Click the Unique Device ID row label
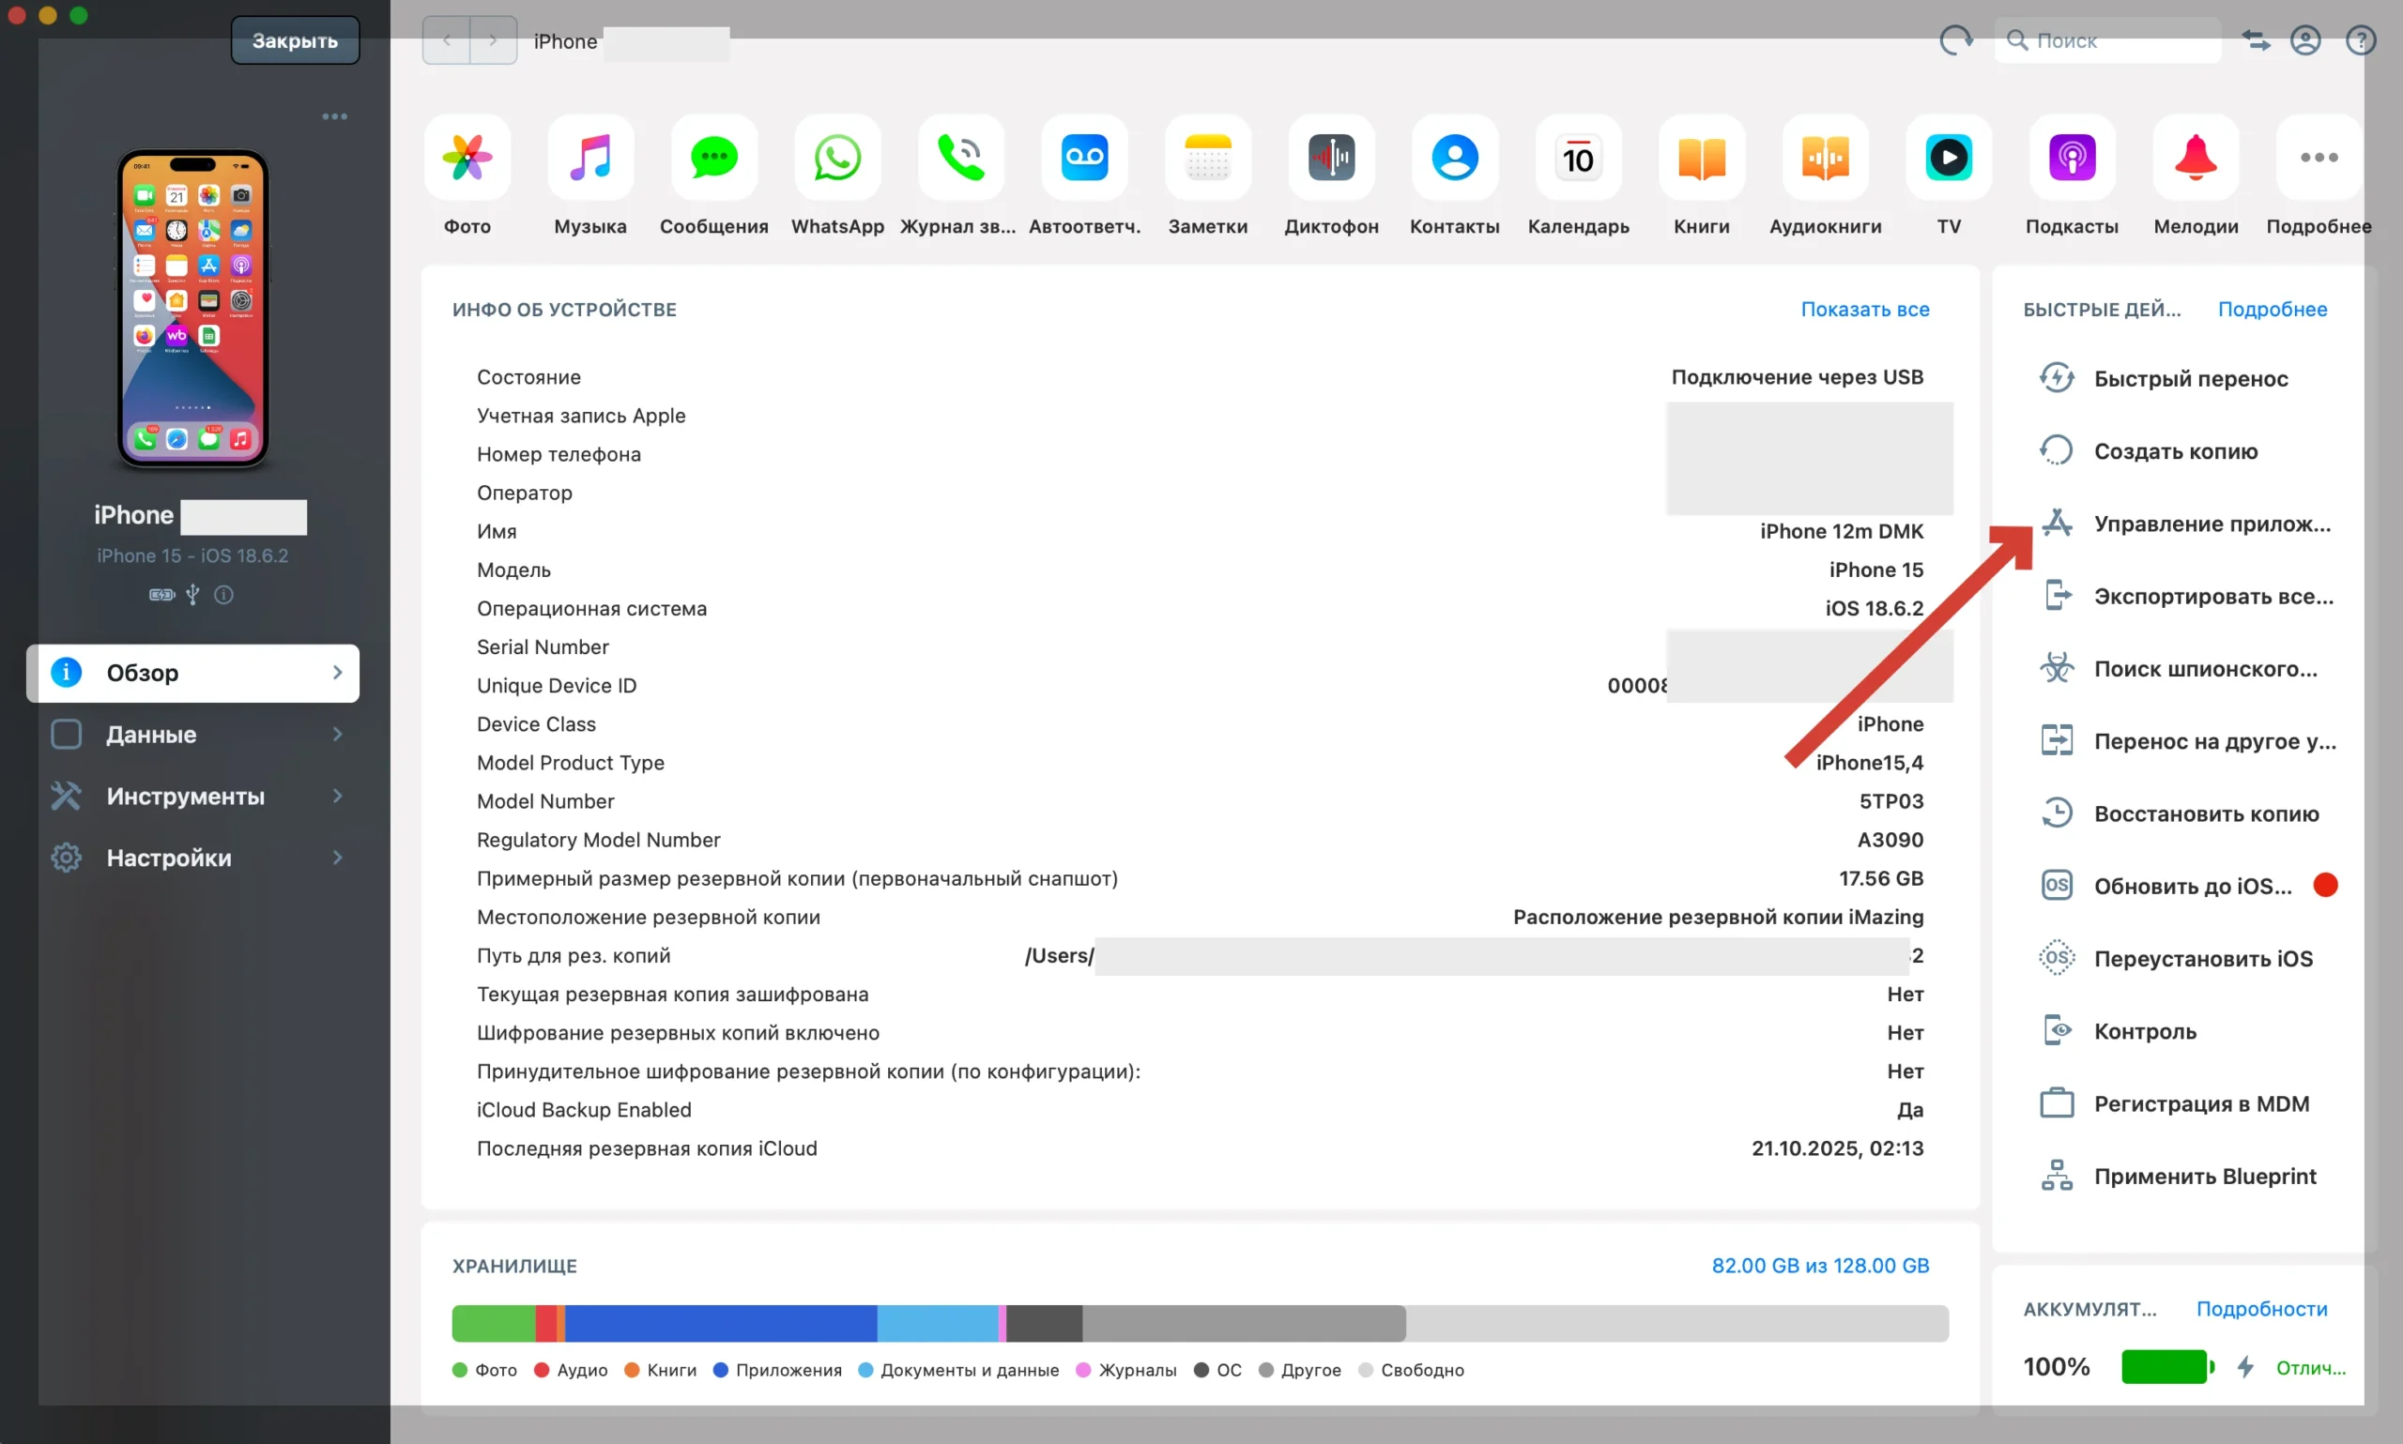Image resolution: width=2403 pixels, height=1444 pixels. point(557,686)
